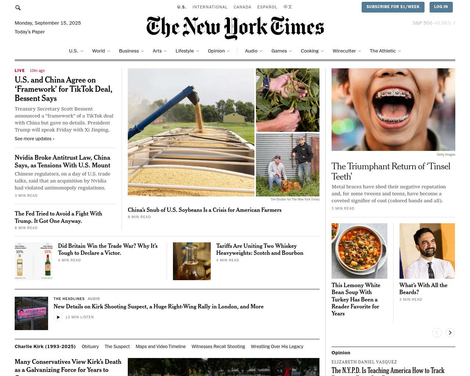Click the previous carousel arrow
The height and width of the screenshot is (376, 470).
pyautogui.click(x=437, y=333)
